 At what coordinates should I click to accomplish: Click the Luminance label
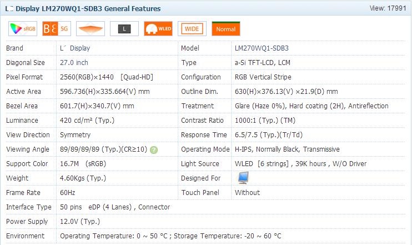pos(22,121)
